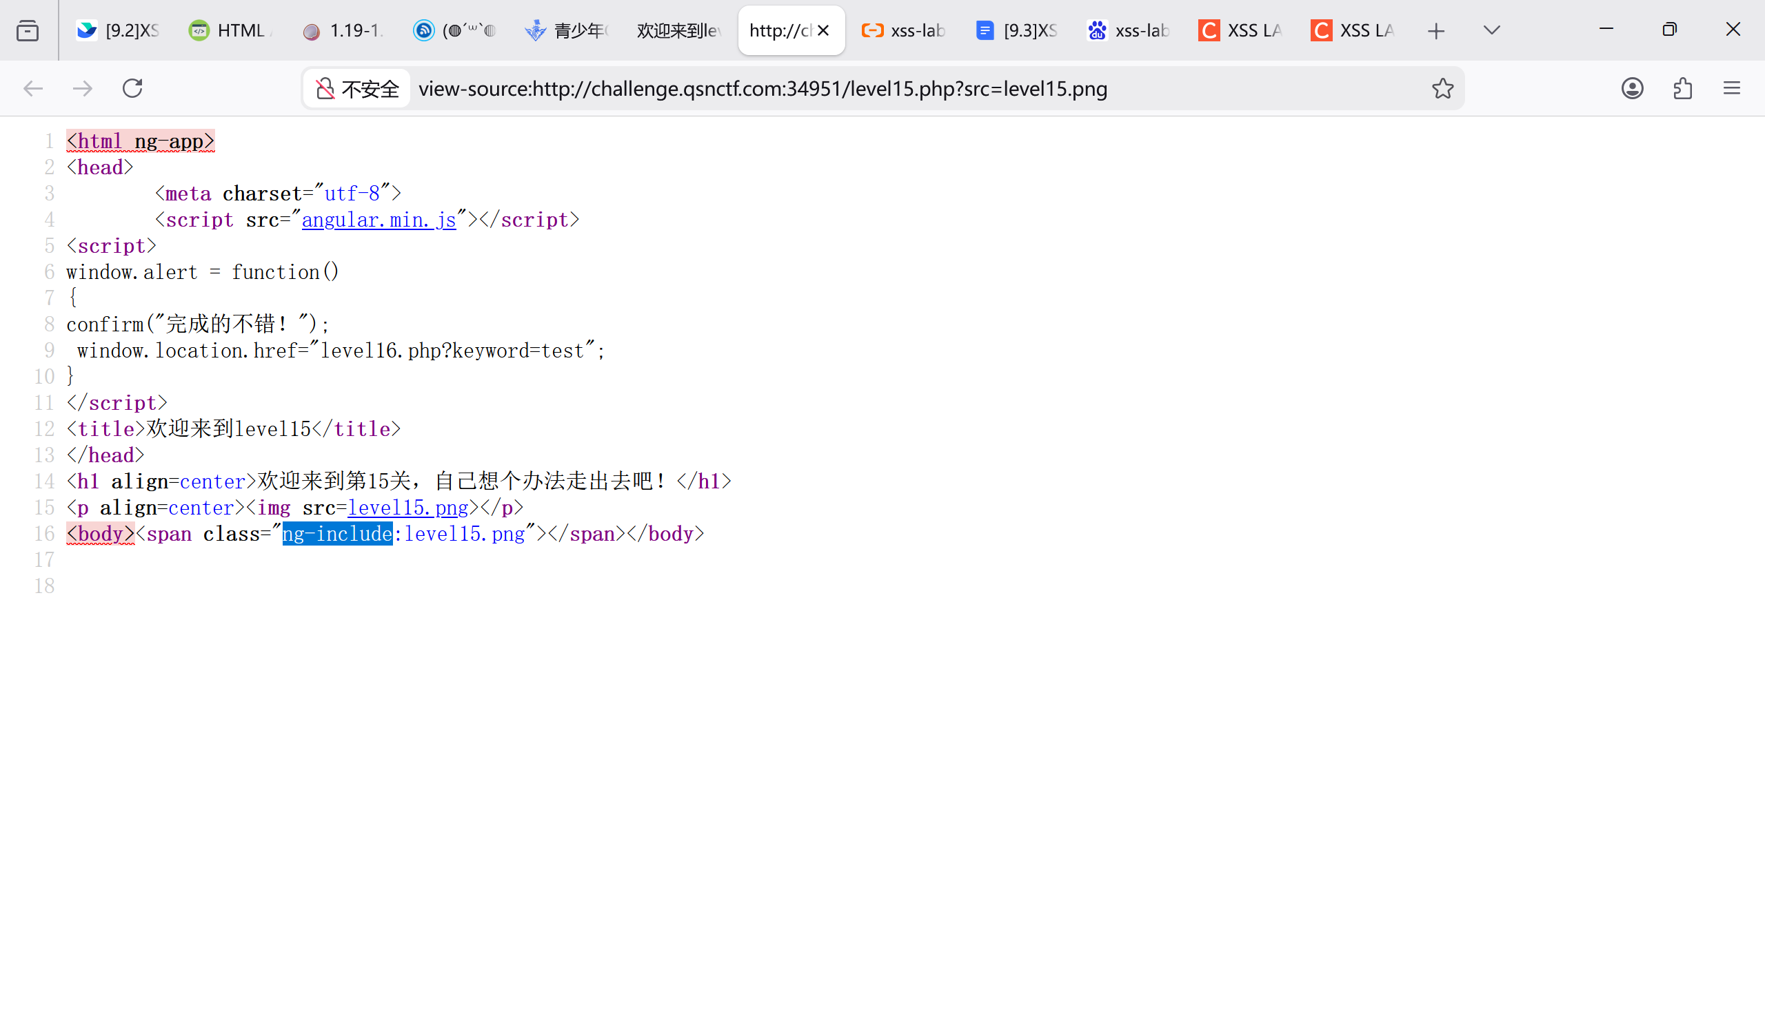The height and width of the screenshot is (1036, 1765).
Task: Go back using the back arrow
Action: [33, 88]
